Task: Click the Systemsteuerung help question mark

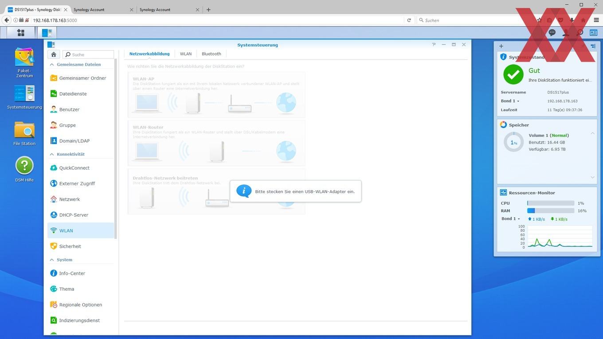Action: pos(434,45)
